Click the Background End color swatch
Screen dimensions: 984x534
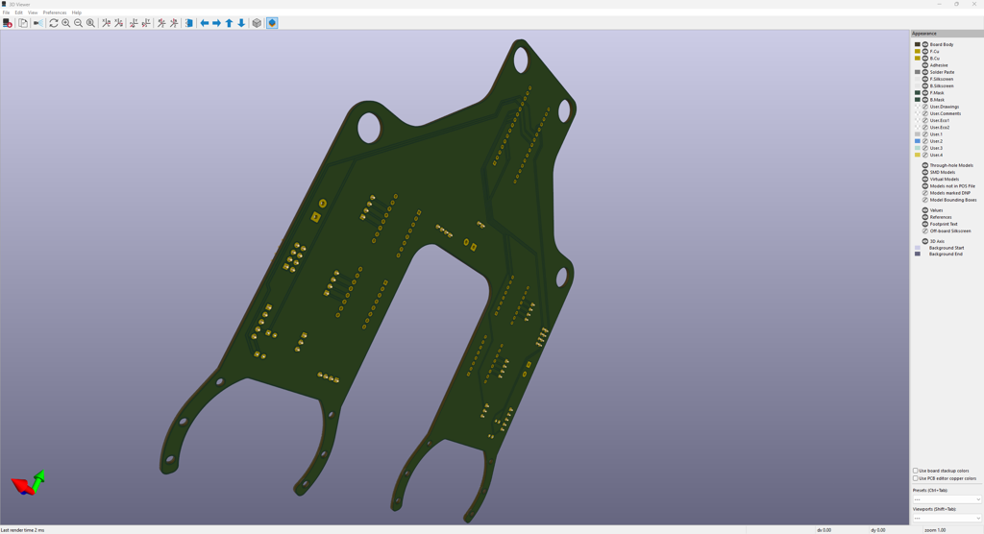[x=918, y=255]
